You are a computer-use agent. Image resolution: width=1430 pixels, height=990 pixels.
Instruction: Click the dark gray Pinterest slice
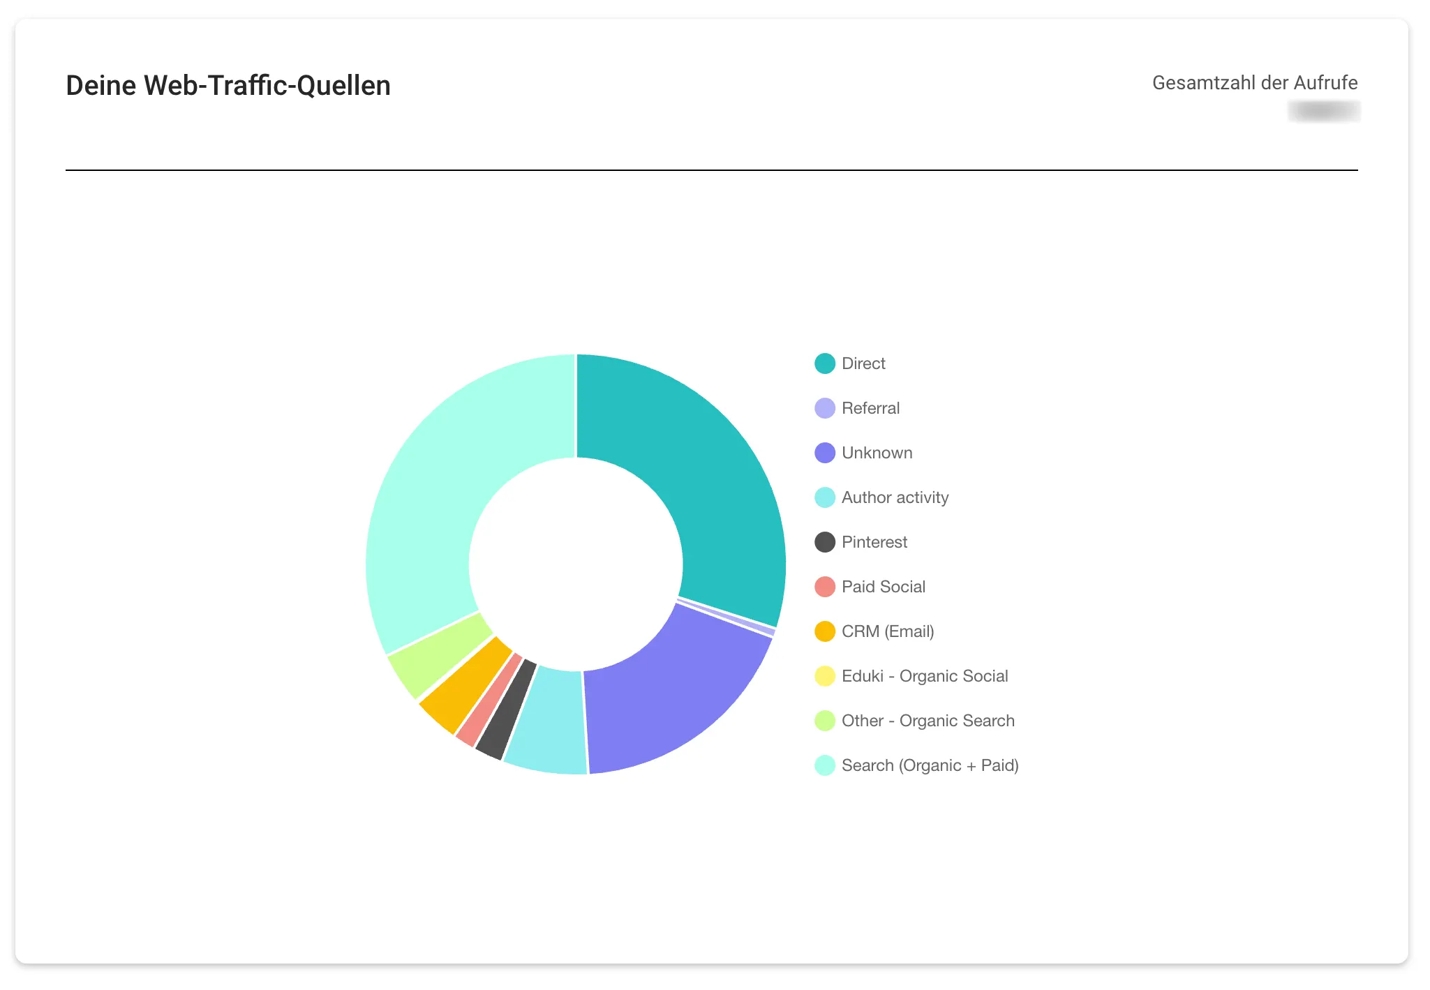pyautogui.click(x=508, y=708)
